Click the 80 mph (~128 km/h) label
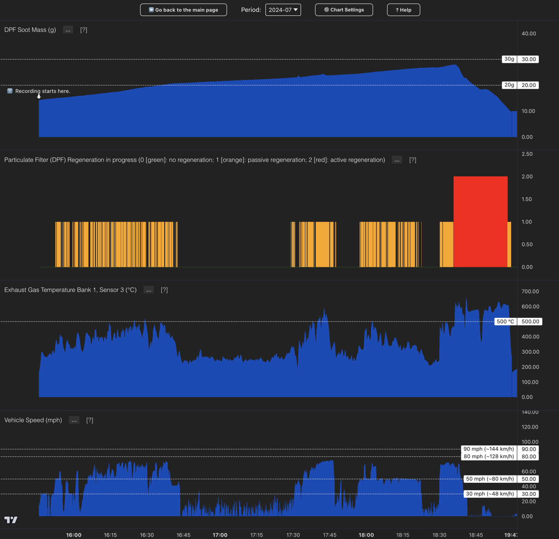The image size is (559, 539). click(x=489, y=456)
